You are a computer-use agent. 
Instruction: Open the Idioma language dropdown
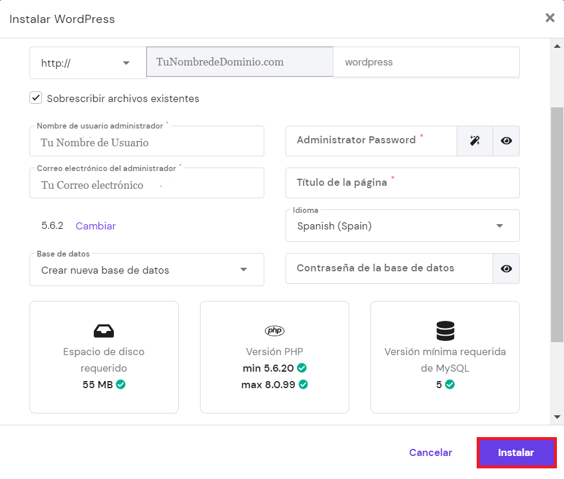tap(499, 226)
